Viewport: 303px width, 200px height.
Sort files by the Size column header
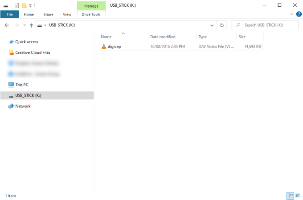coord(242,37)
